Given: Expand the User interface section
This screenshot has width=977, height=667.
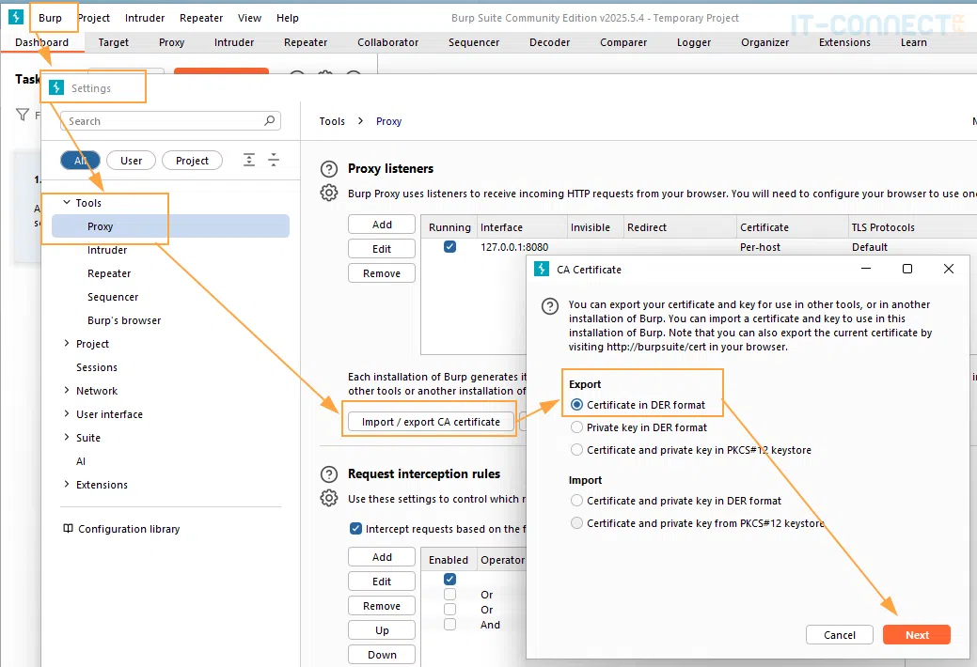Looking at the screenshot, I should (67, 414).
